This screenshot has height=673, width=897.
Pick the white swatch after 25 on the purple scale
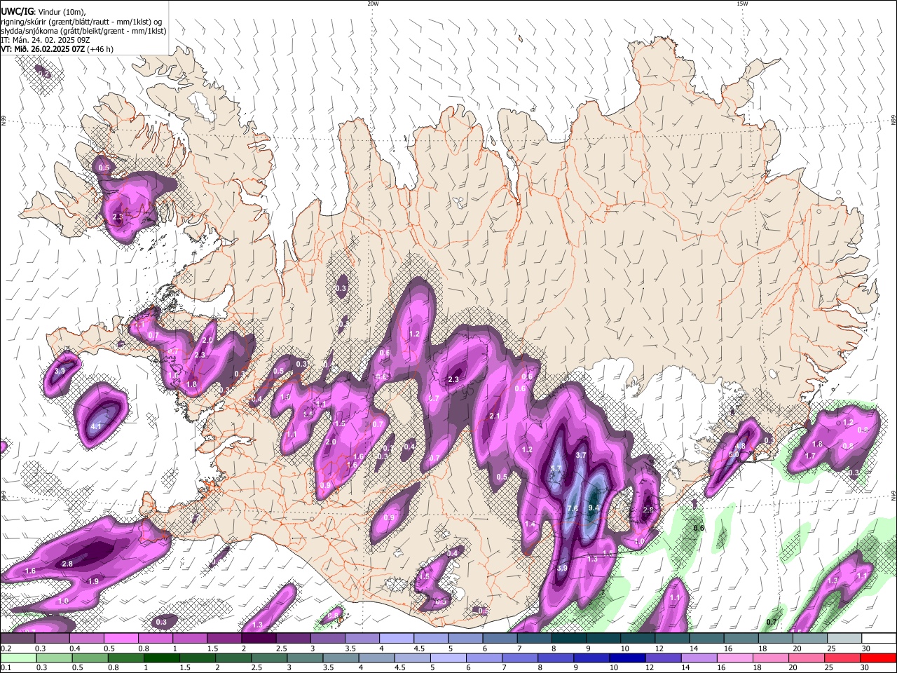844,638
